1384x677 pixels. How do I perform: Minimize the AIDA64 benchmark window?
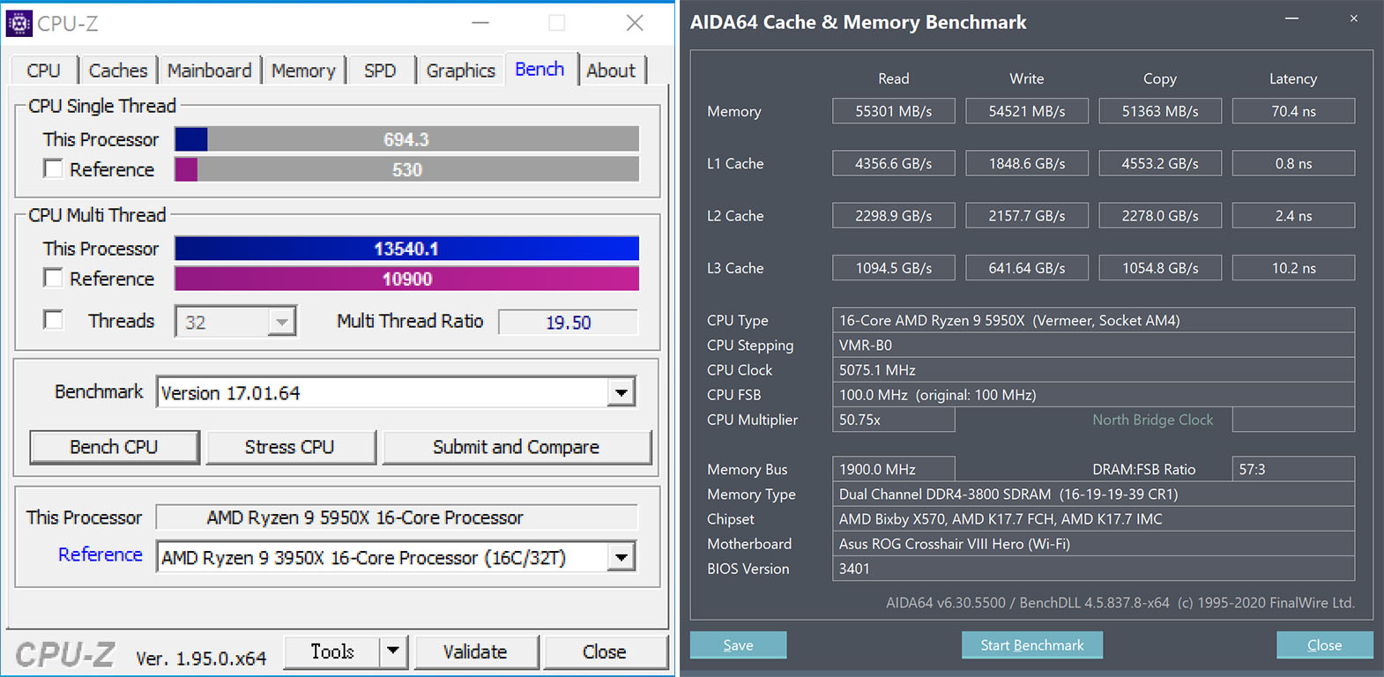click(1291, 19)
